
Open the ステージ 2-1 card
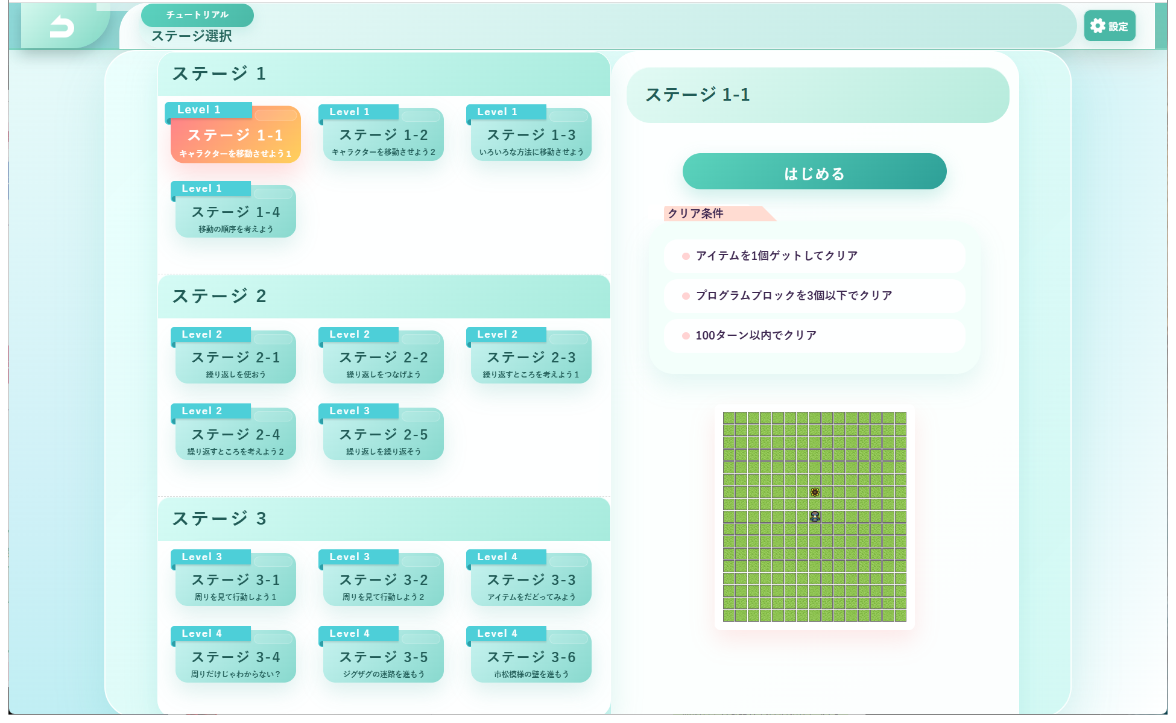235,356
